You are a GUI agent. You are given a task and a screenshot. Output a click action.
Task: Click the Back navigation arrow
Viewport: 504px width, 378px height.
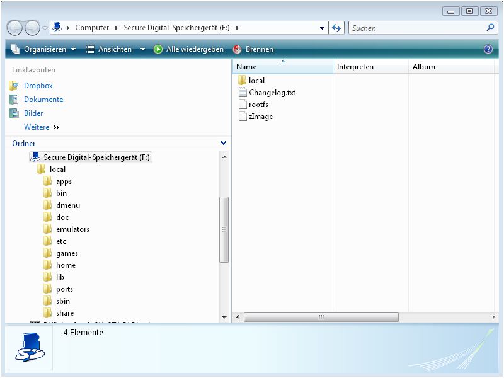tap(15, 28)
